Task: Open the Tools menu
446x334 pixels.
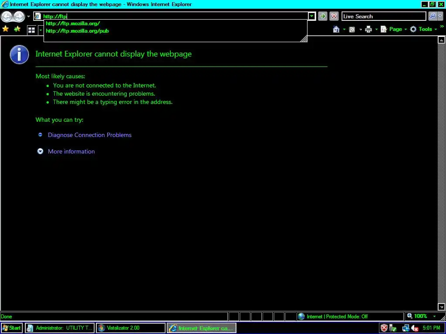Action: pos(423,29)
